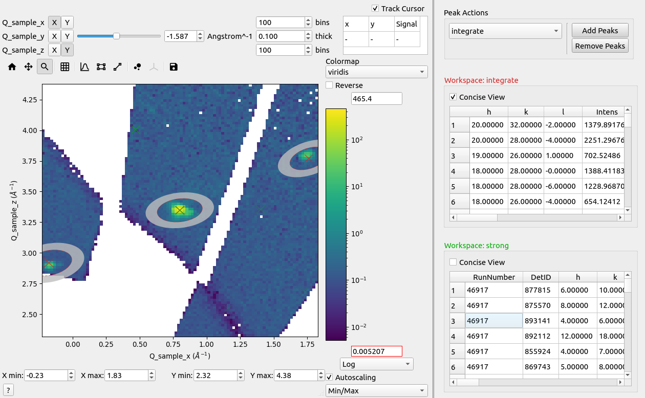Click the Q_sample_y slice position slider

click(x=117, y=36)
